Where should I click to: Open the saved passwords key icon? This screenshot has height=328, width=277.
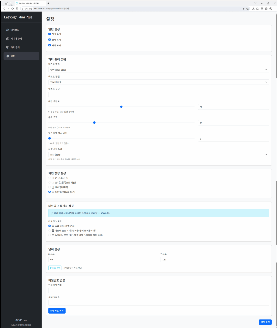coord(244,9)
